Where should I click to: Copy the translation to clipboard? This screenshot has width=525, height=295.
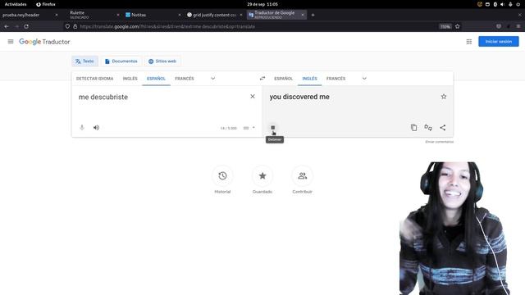click(413, 128)
